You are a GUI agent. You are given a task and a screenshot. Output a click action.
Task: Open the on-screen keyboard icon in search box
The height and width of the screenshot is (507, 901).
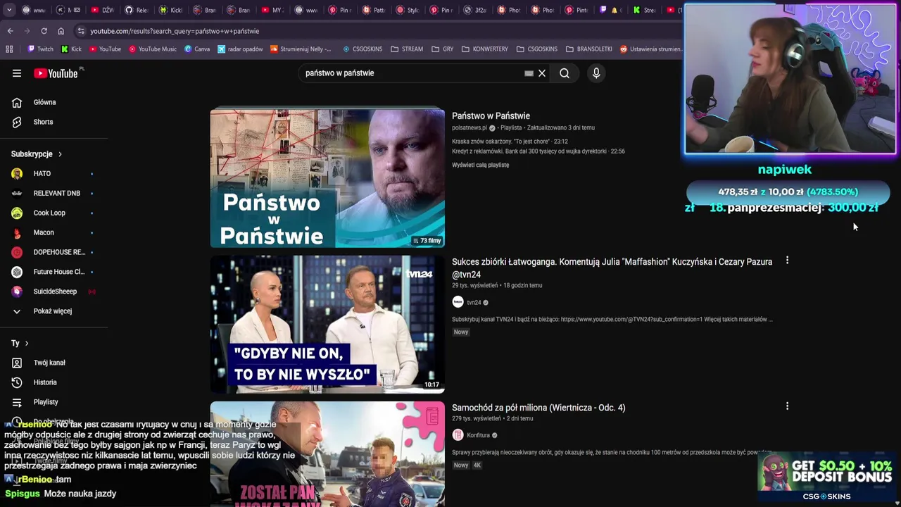(529, 73)
